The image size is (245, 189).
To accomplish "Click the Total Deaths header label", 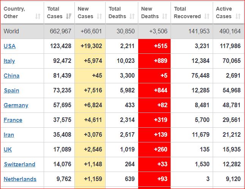I will [x=117, y=12].
